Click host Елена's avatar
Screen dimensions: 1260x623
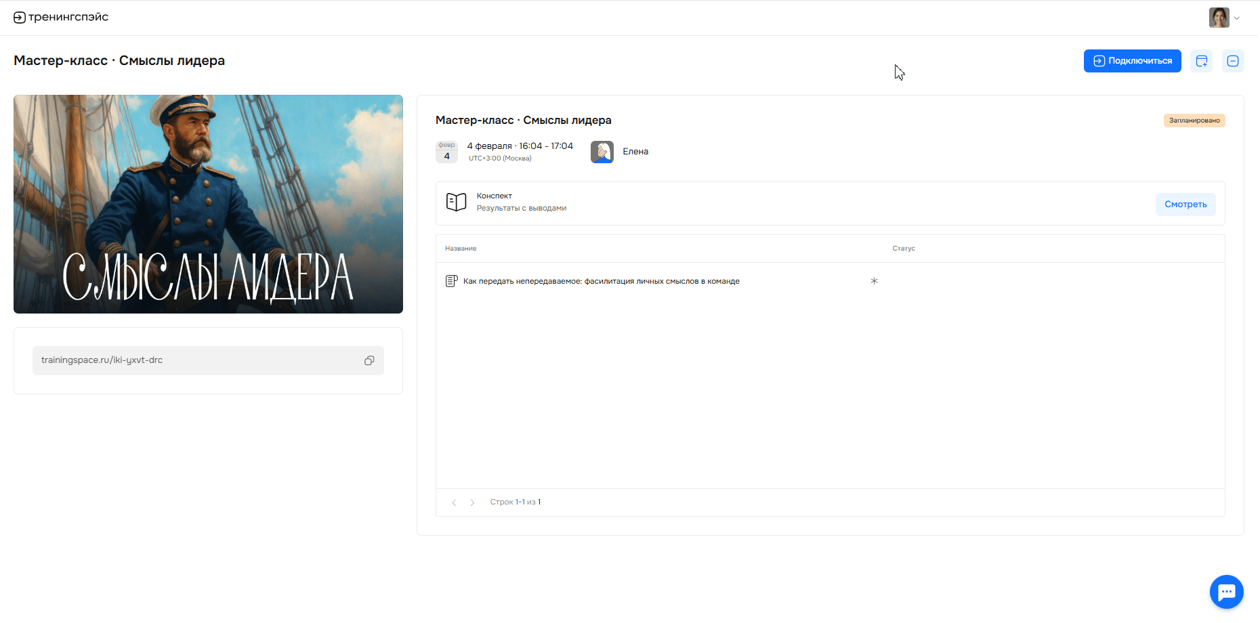click(602, 152)
